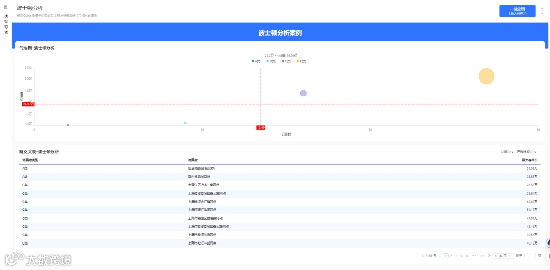
Task: Select page 1 in pagination
Action: pyautogui.click(x=446, y=256)
